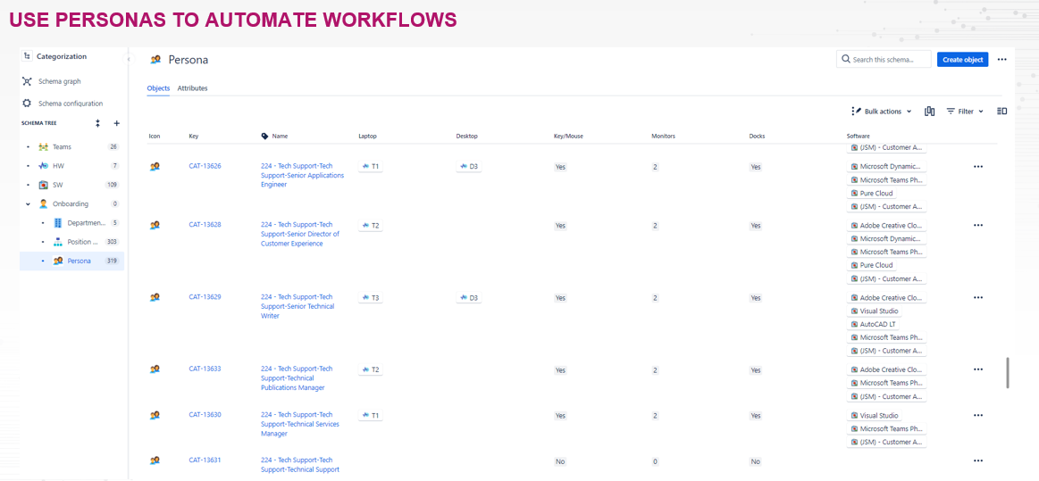Open the Filter dropdown

(965, 112)
